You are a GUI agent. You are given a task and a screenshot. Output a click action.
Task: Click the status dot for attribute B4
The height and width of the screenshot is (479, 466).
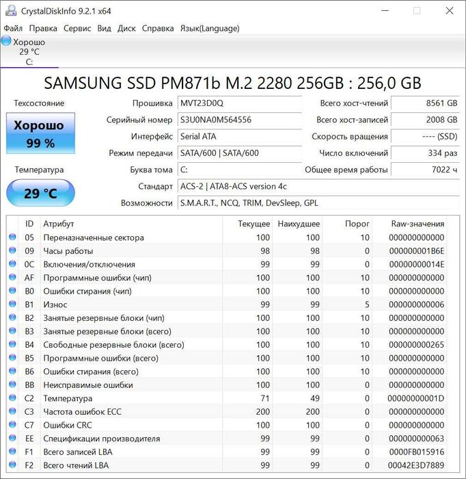12,344
